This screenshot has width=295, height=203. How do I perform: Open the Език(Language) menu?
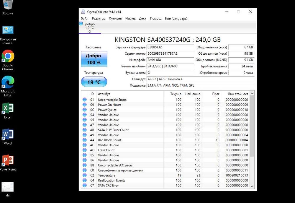(176, 19)
